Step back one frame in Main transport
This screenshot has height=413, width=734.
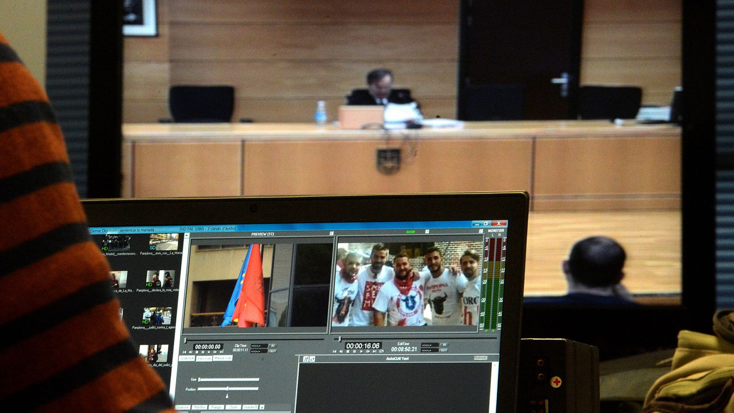(x=341, y=352)
